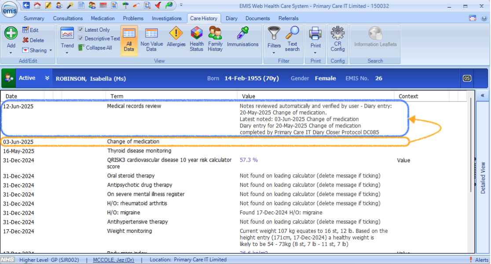
Task: Select the Thyroid disease monitoring row
Action: pos(233,151)
